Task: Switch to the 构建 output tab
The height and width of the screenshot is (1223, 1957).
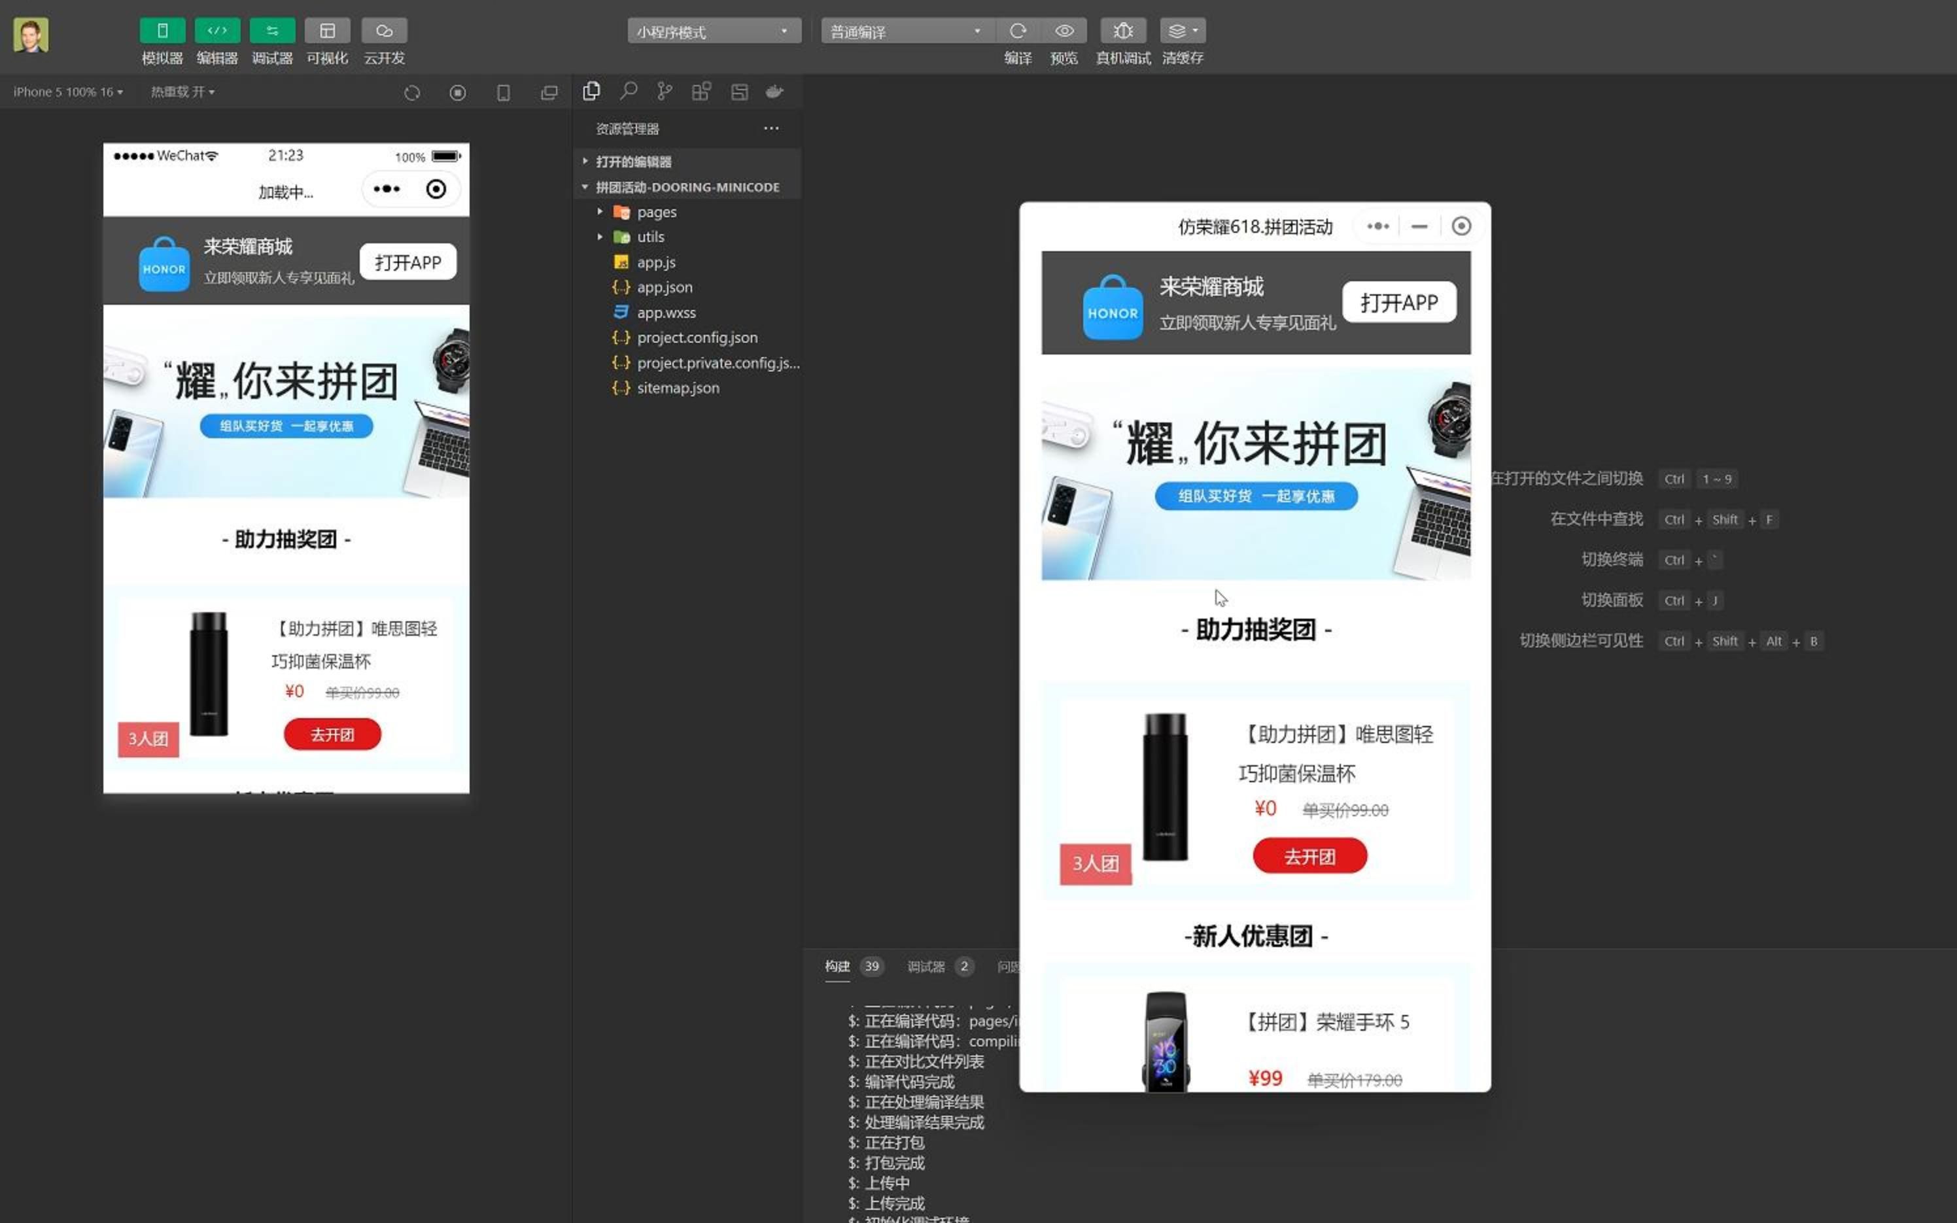Action: tap(838, 966)
